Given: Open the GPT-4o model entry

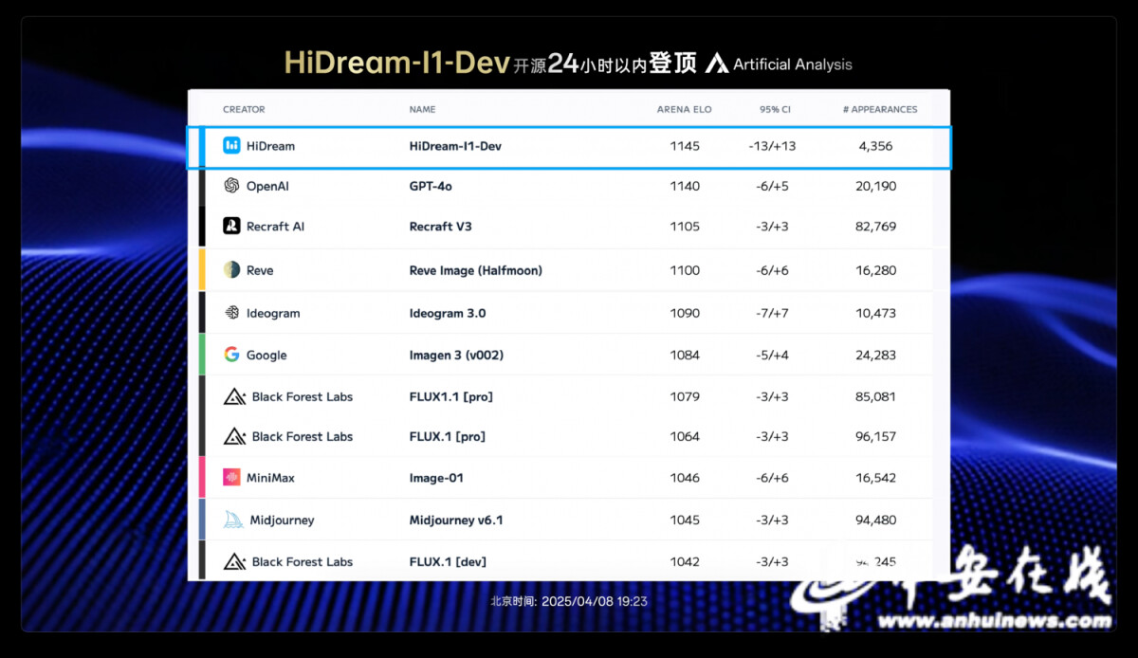Looking at the screenshot, I should click(x=431, y=186).
